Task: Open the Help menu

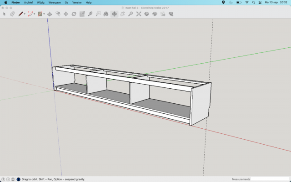Action: [89, 3]
